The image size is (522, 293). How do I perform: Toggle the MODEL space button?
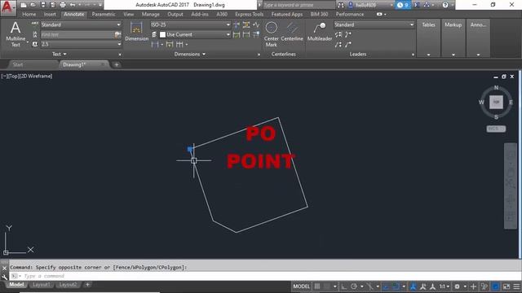click(x=301, y=286)
